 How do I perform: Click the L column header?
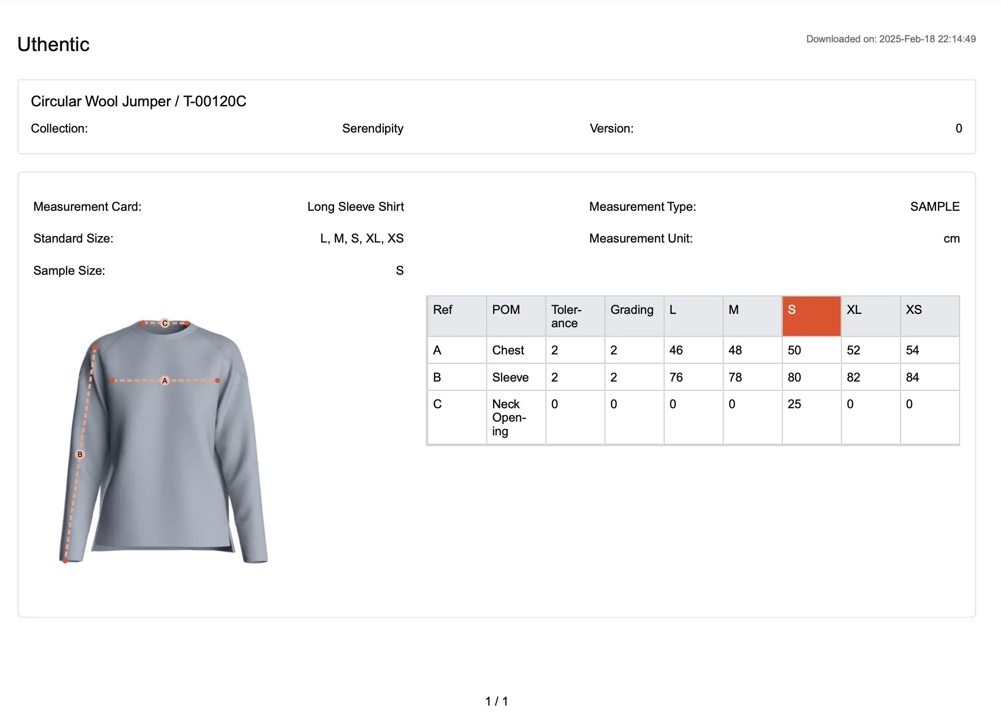coord(693,316)
